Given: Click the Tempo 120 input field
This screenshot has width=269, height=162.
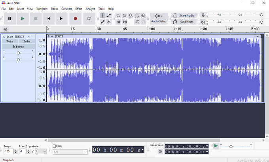Looking at the screenshot, I should tap(9, 151).
